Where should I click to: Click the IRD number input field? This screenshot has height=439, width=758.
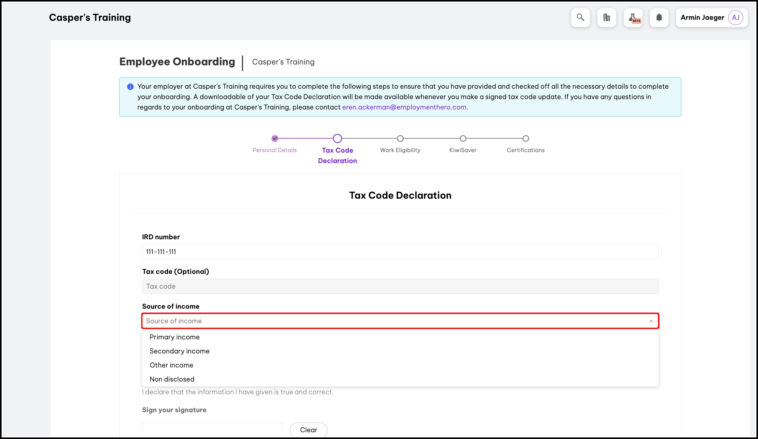click(400, 252)
